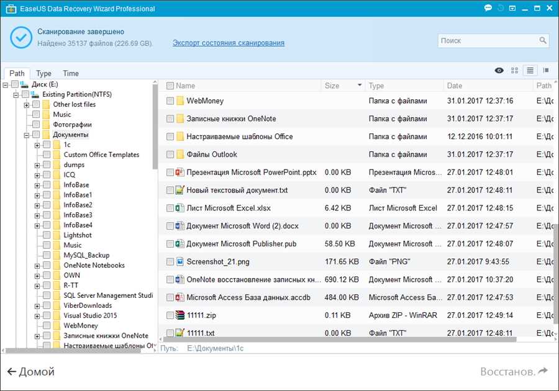Go back with the Домой button
559x391 pixels.
[x=30, y=371]
